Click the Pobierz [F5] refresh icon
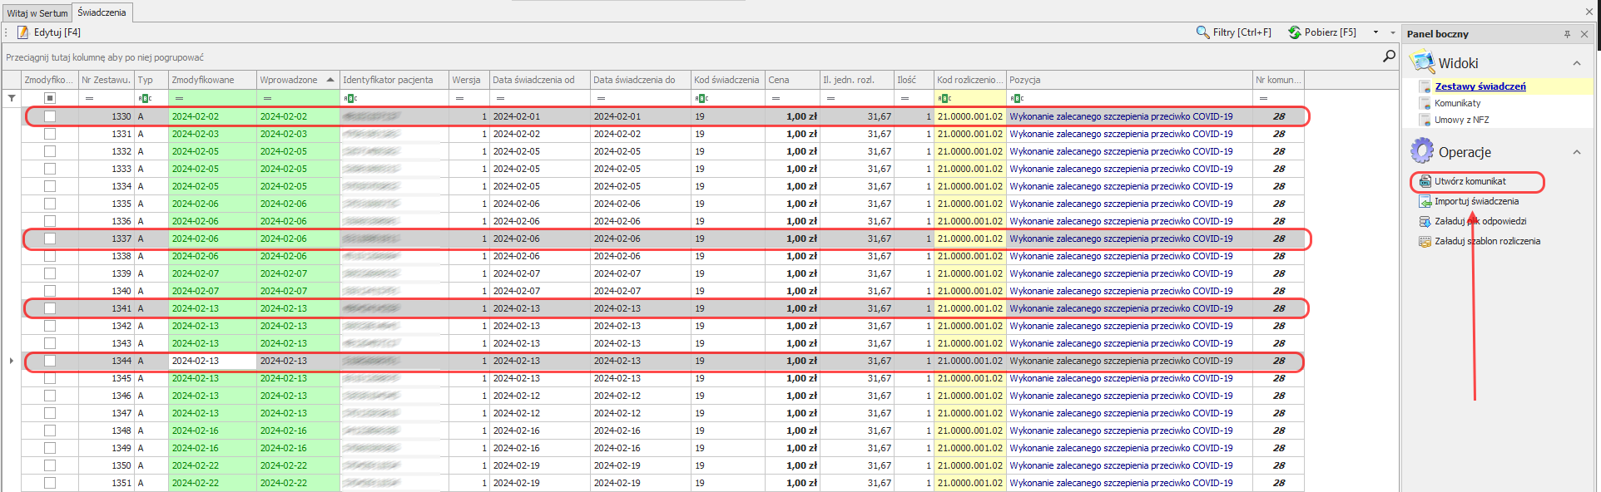This screenshot has height=492, width=1601. click(x=1294, y=32)
